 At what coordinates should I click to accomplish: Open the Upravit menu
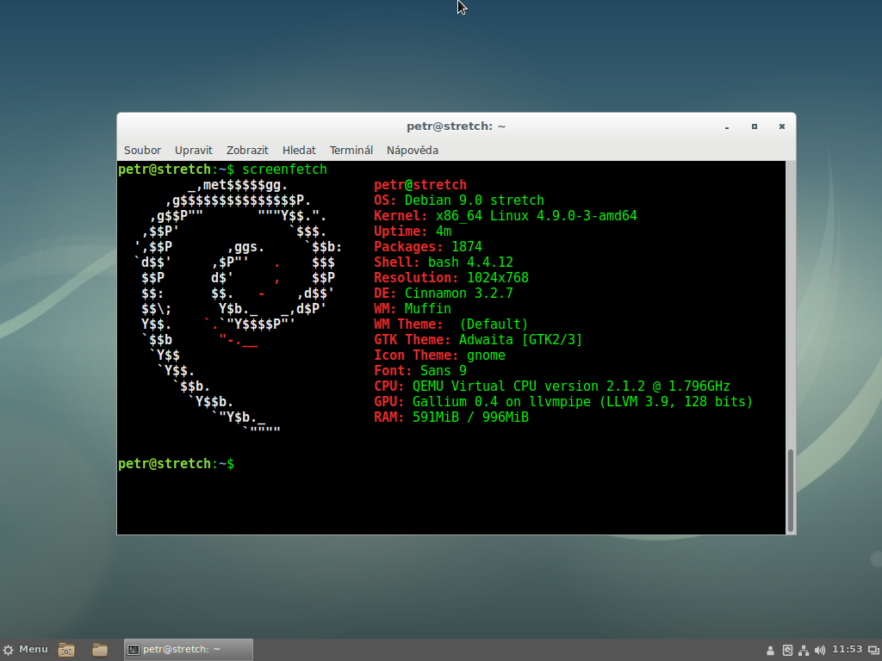click(194, 150)
